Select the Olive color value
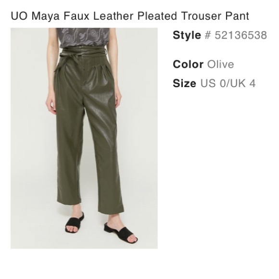This screenshot has width=279, height=279. (x=220, y=64)
